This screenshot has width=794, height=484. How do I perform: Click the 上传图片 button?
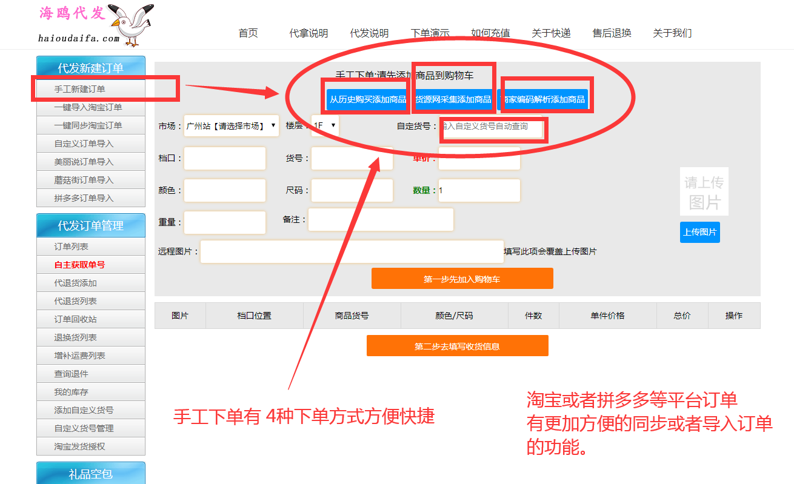(699, 232)
